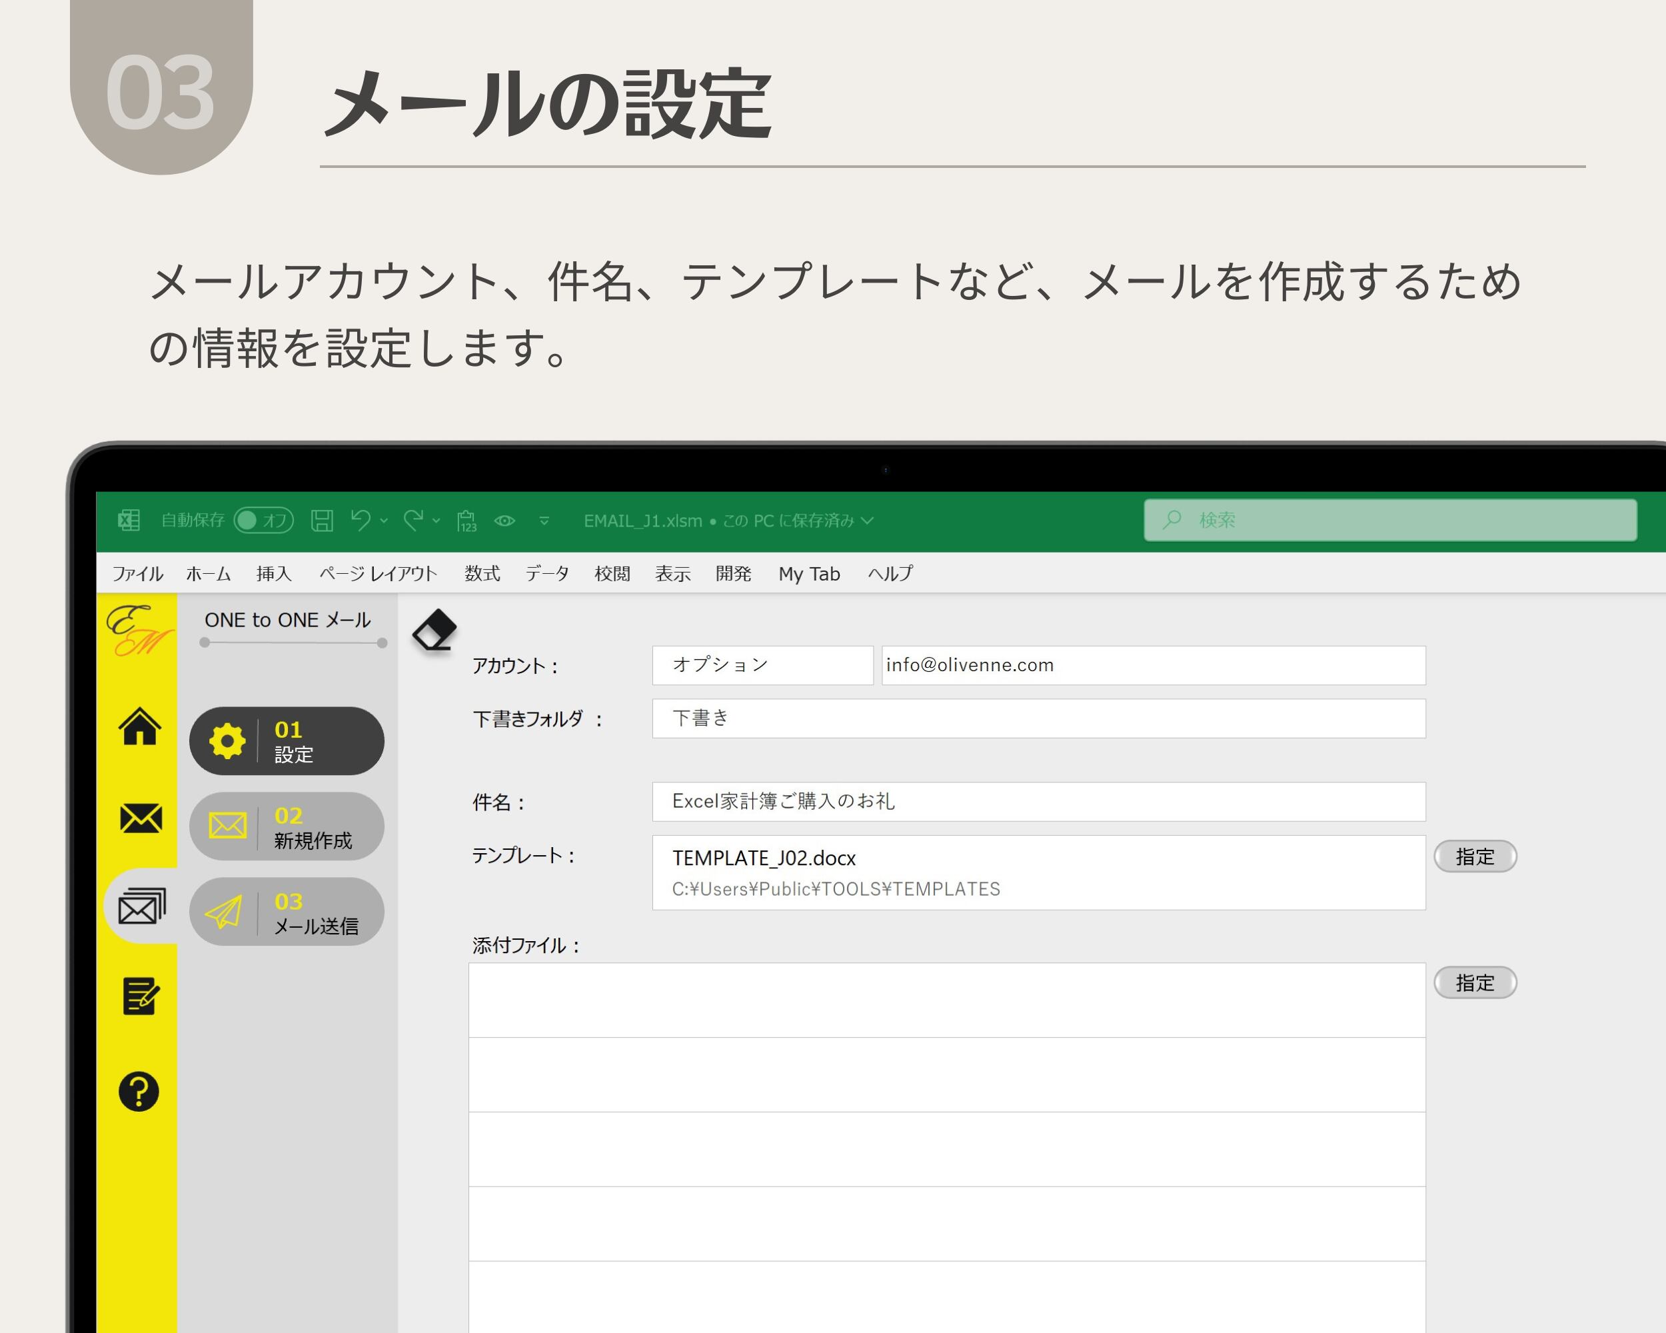
Task: Click the info@olivenne.com account field
Action: point(1154,665)
